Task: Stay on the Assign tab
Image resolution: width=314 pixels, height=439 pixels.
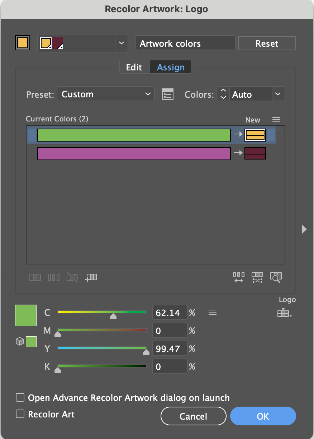Action: click(x=170, y=67)
